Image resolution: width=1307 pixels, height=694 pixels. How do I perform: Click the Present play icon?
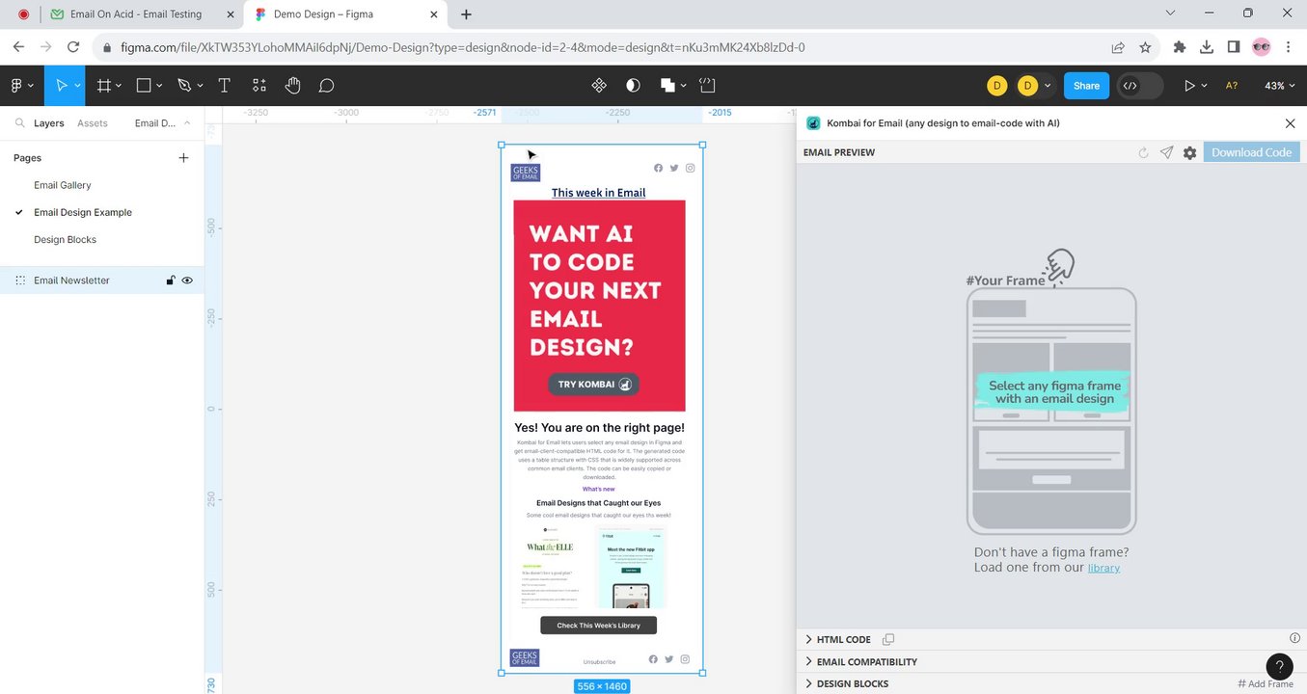(x=1189, y=86)
